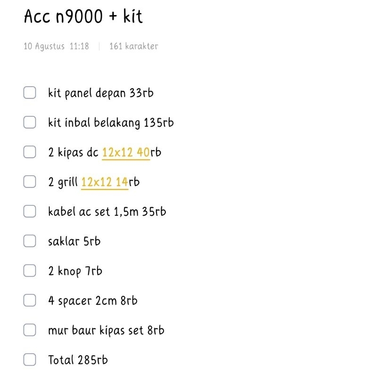The height and width of the screenshot is (377, 377).
Task: Tick the 'saklar 5rb' checkbox
Action: coord(30,241)
